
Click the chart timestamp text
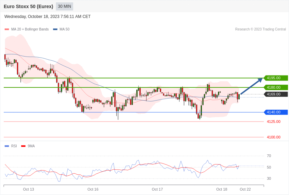point(47,17)
